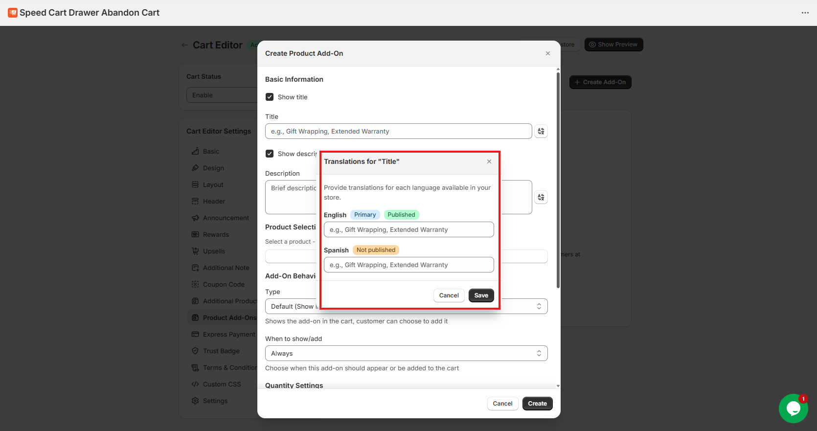This screenshot has width=817, height=431.
Task: Open the When to show/add Always dropdown
Action: pos(406,353)
